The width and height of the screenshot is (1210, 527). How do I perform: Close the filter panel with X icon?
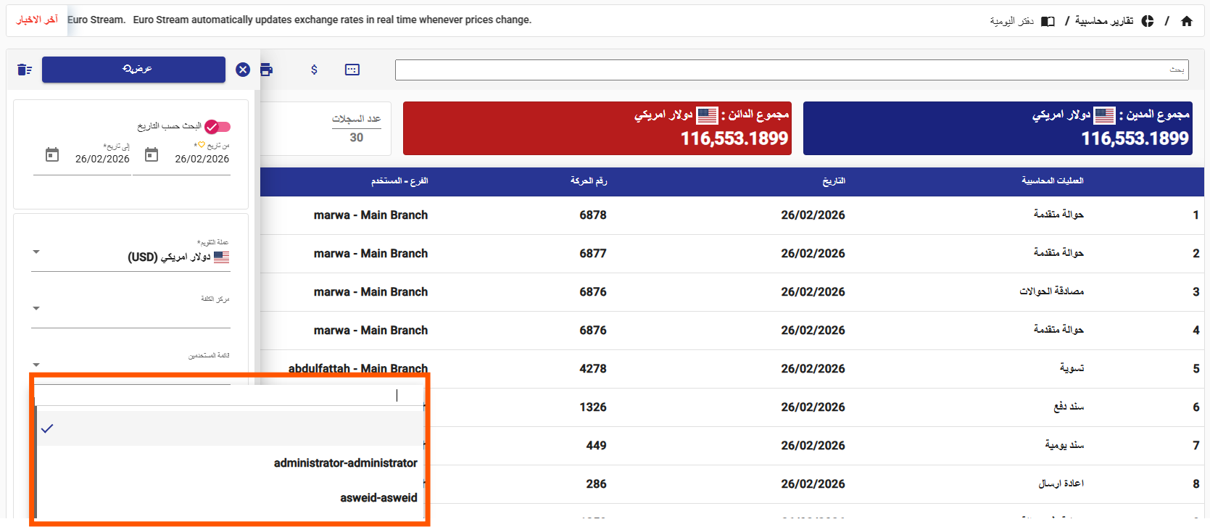tap(243, 70)
